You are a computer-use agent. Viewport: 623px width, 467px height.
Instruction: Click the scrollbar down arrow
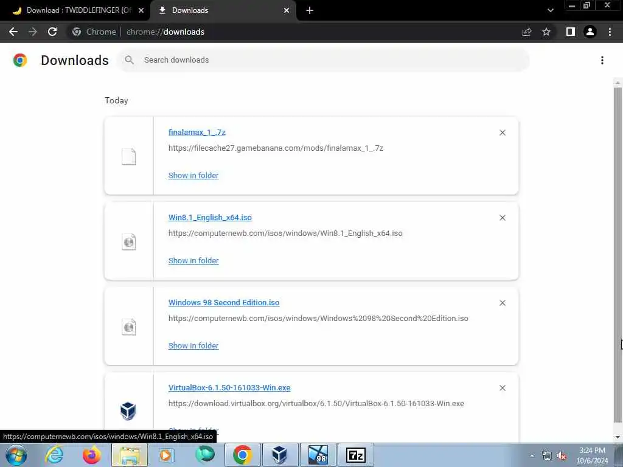pyautogui.click(x=618, y=437)
